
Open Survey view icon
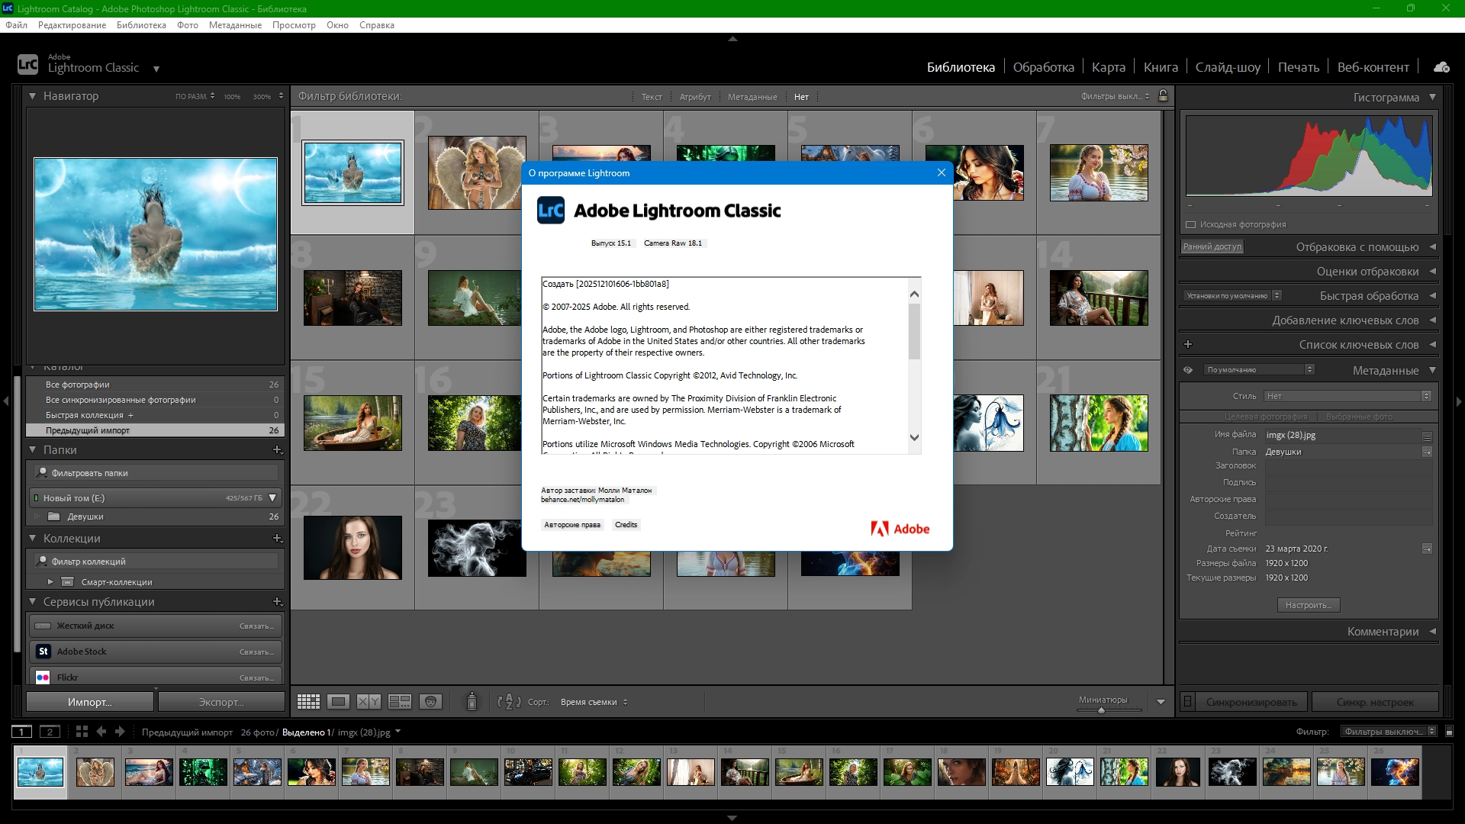400,702
